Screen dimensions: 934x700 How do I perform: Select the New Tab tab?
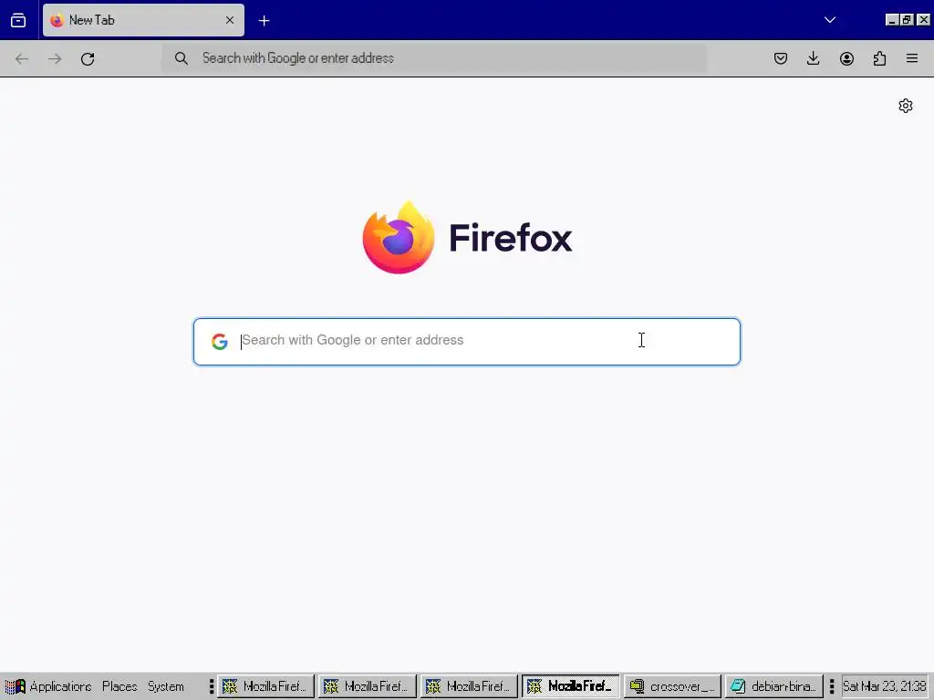tap(143, 20)
